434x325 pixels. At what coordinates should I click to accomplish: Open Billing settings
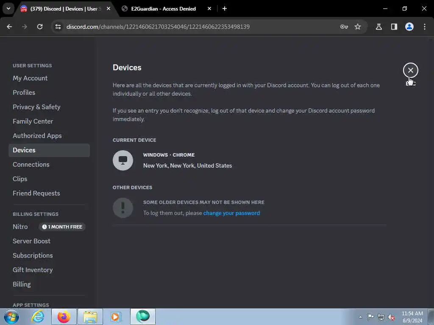[x=49, y=284]
